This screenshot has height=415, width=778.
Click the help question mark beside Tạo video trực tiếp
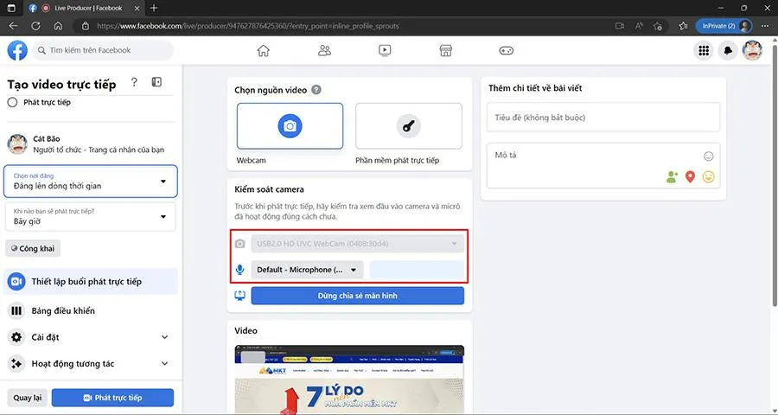pos(134,82)
